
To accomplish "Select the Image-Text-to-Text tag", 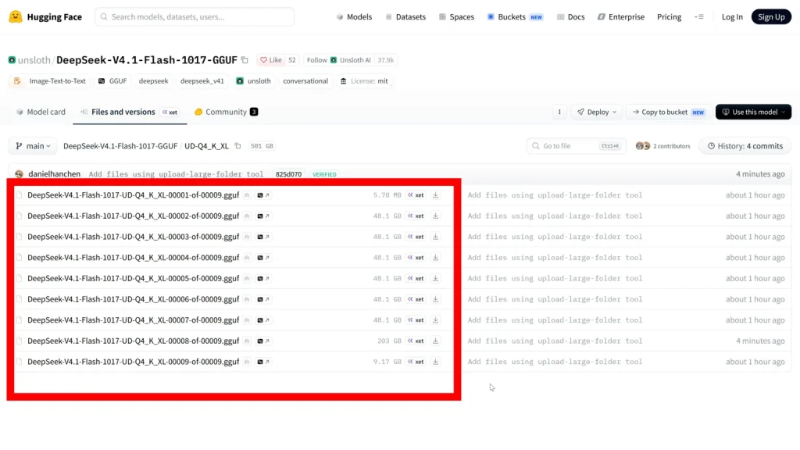I will 49,81.
